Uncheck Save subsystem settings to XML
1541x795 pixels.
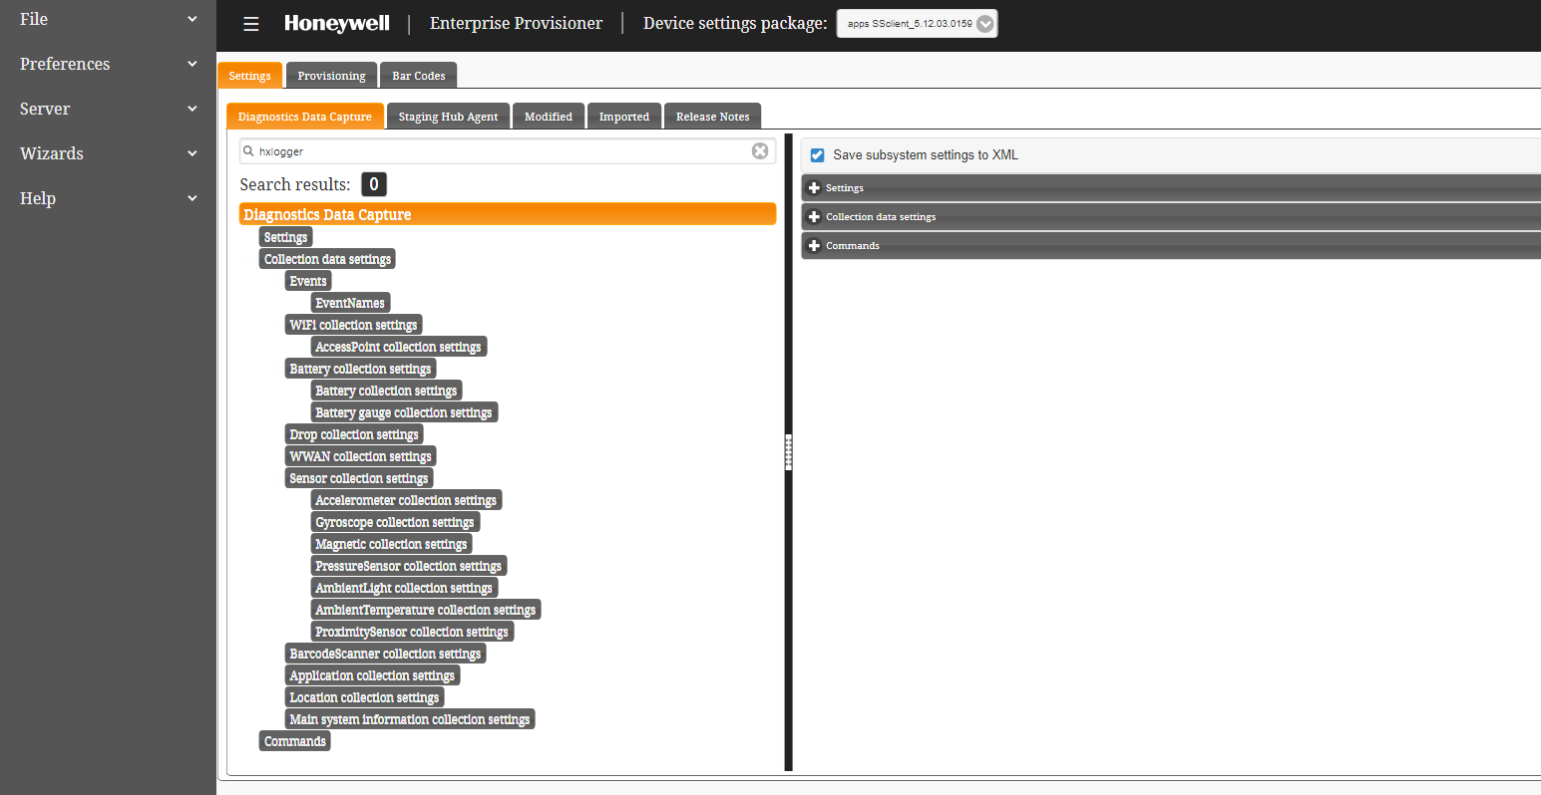818,155
